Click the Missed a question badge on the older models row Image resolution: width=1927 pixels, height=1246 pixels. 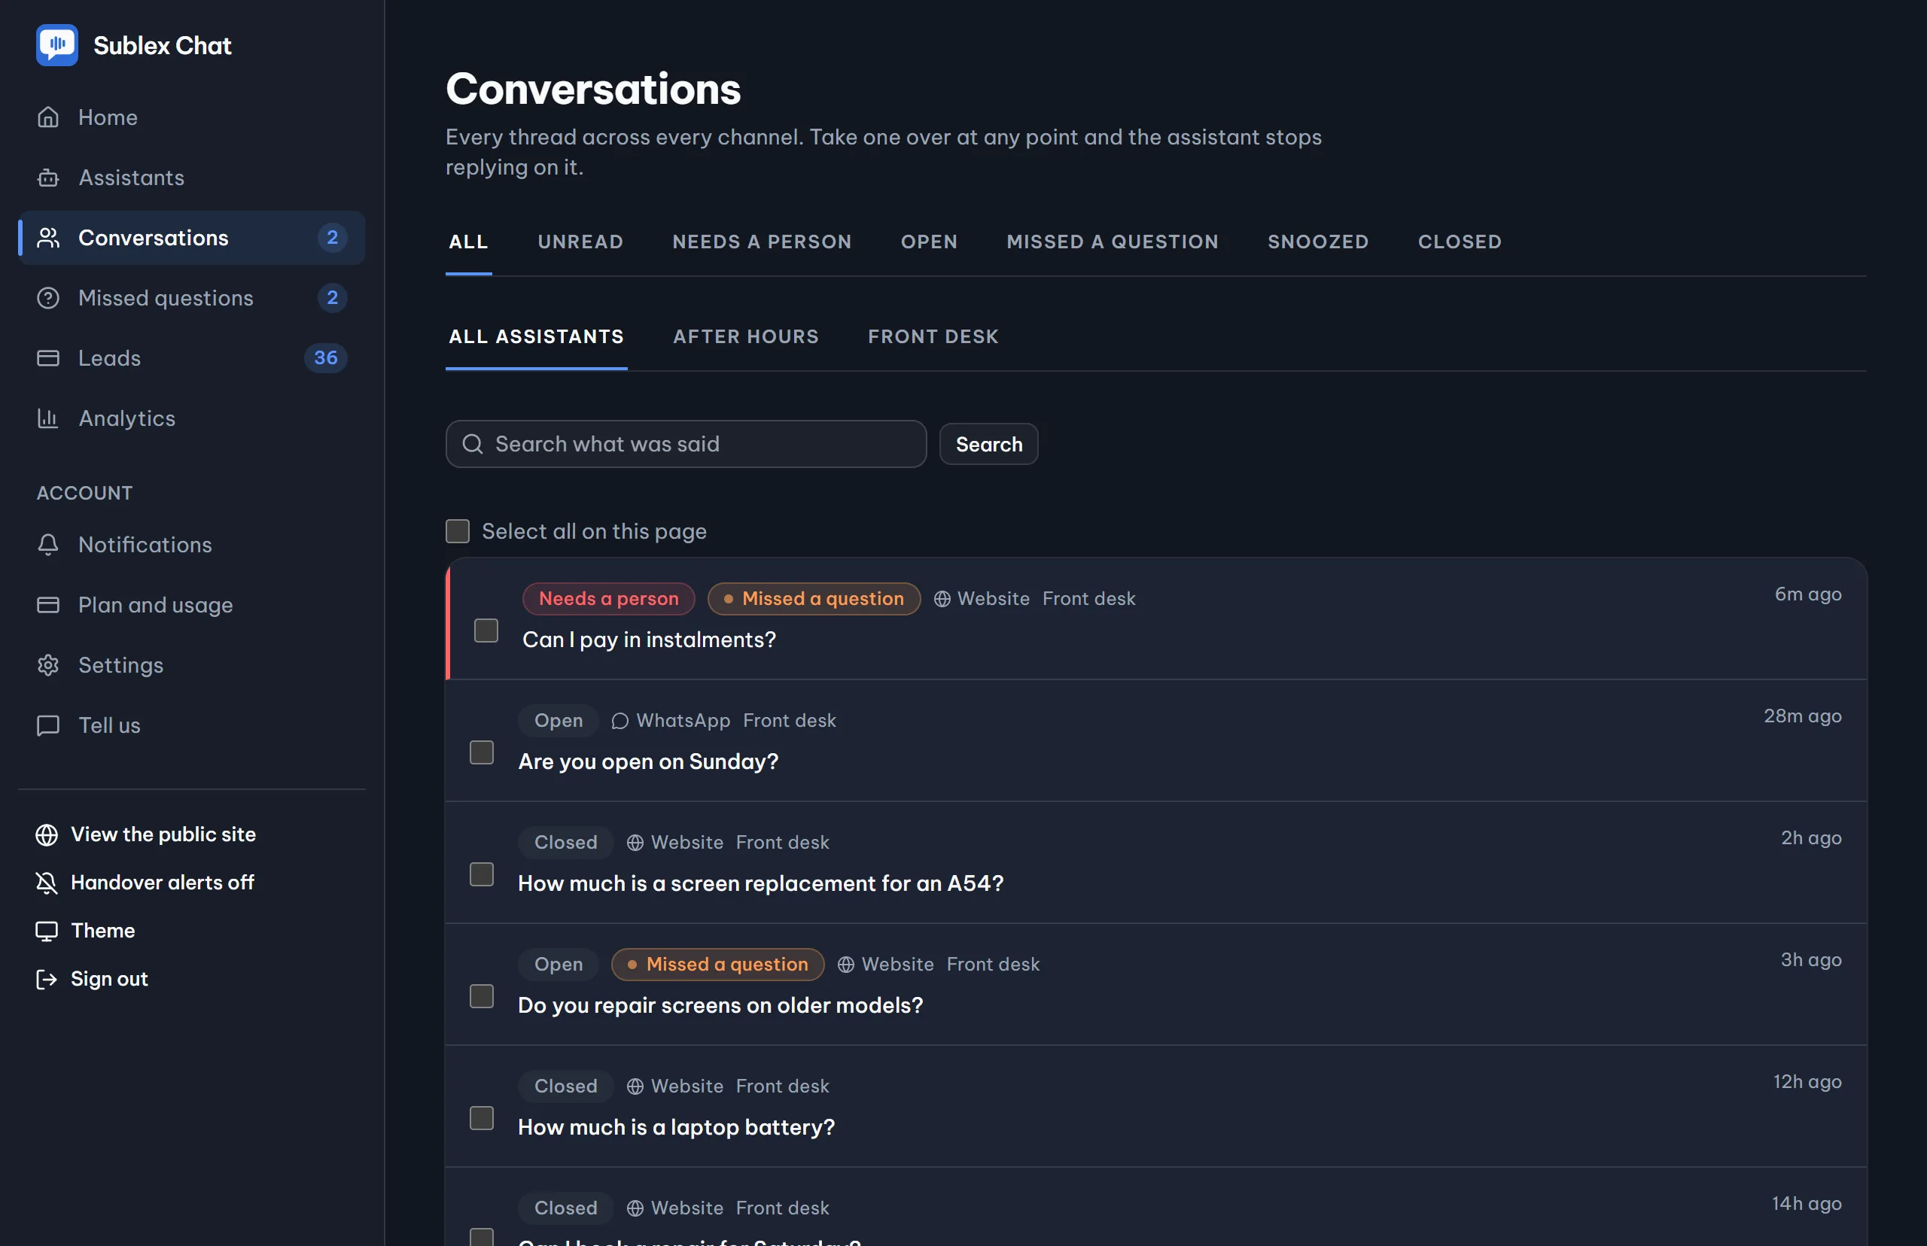click(x=718, y=965)
